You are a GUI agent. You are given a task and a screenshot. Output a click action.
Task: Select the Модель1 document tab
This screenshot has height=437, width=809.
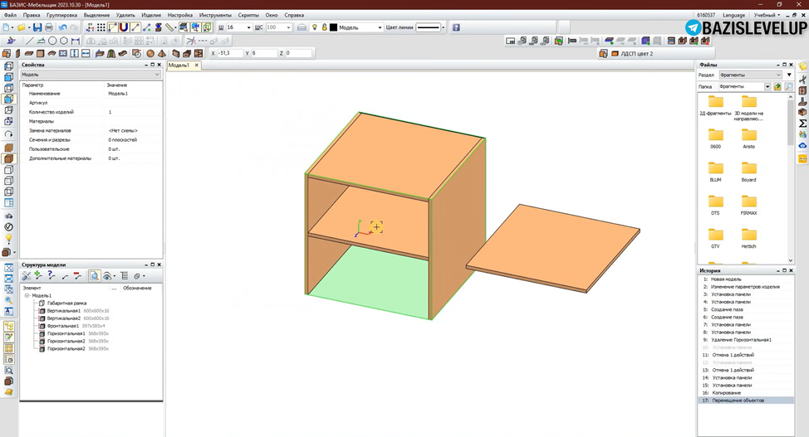(x=179, y=66)
